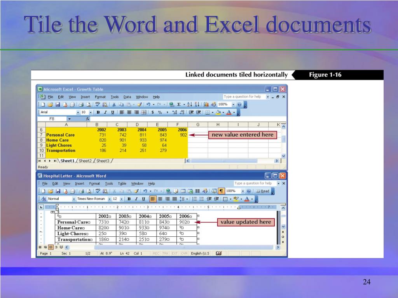
Task: Click the OVR status bar indicator in Word
Action: tap(184, 253)
